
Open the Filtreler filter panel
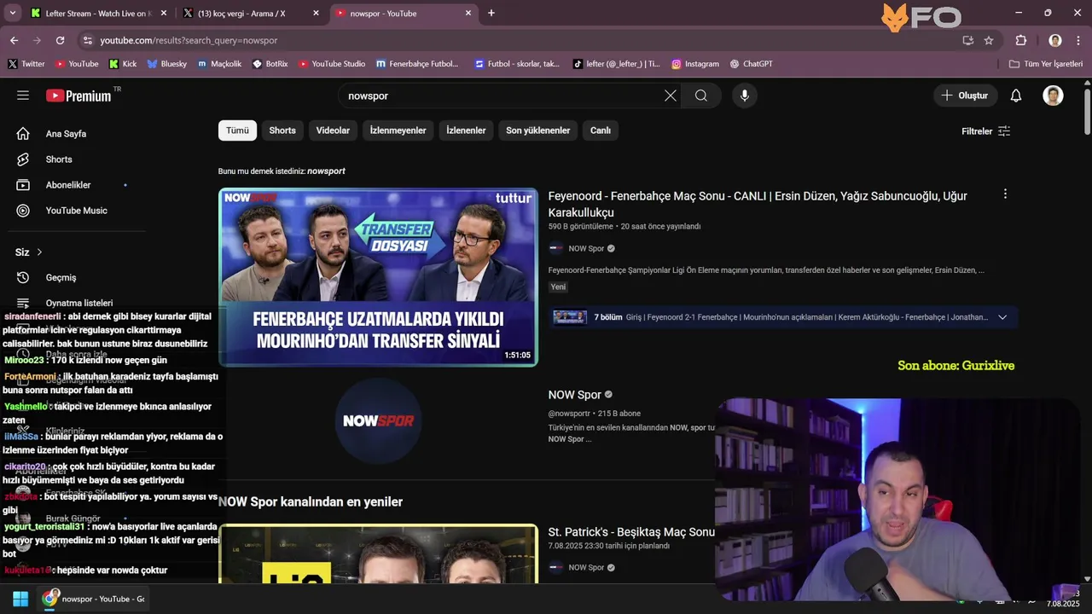[x=986, y=131]
